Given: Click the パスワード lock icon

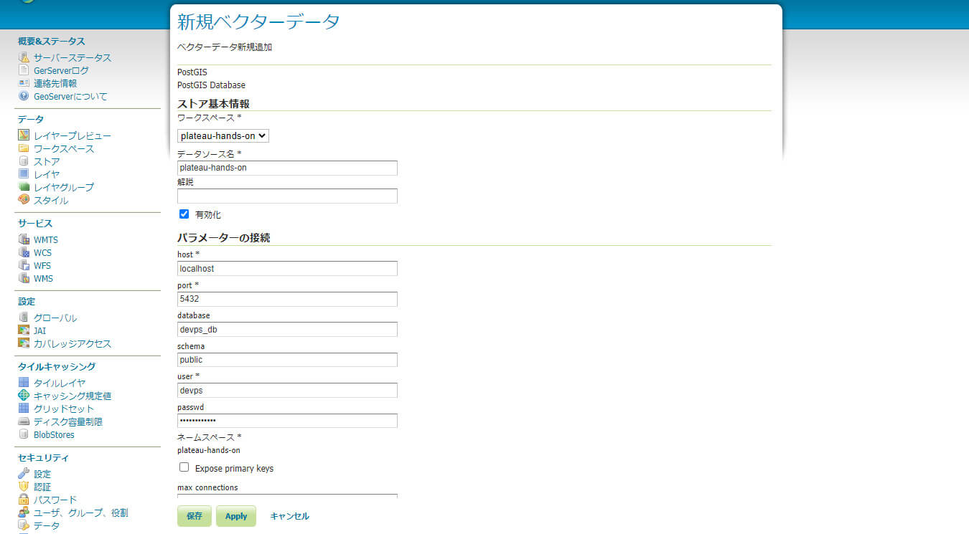Looking at the screenshot, I should (x=24, y=500).
